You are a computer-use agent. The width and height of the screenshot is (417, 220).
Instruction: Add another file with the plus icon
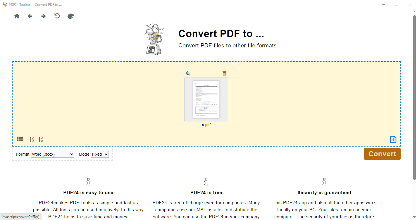point(393,140)
